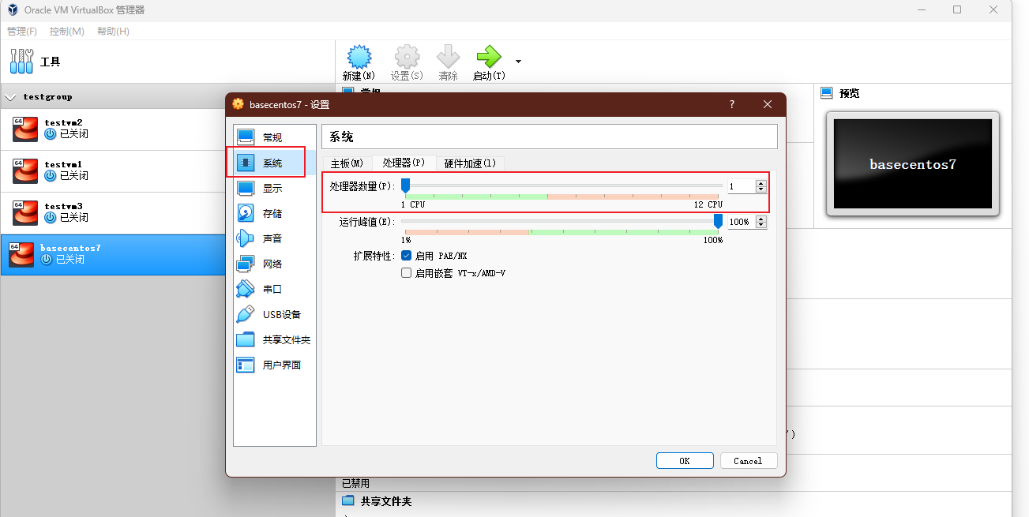Click the 新建(N) new VM icon

pos(359,56)
